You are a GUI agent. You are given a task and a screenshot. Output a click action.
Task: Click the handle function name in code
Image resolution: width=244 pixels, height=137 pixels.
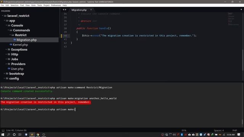(103, 28)
